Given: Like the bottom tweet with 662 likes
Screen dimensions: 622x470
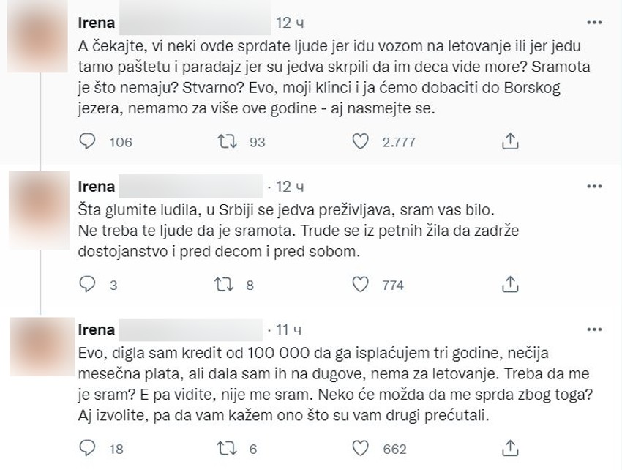Looking at the screenshot, I should (x=361, y=444).
